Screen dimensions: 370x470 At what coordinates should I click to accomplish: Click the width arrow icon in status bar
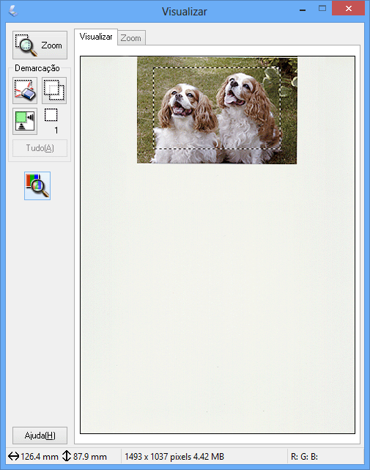[x=13, y=457]
